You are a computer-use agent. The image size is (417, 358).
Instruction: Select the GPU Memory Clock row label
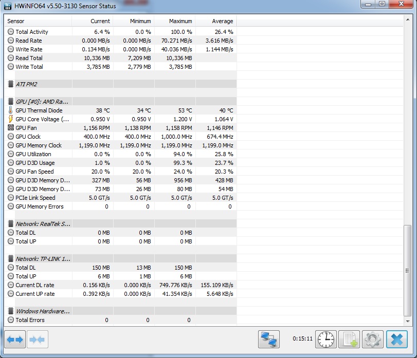(x=38, y=145)
